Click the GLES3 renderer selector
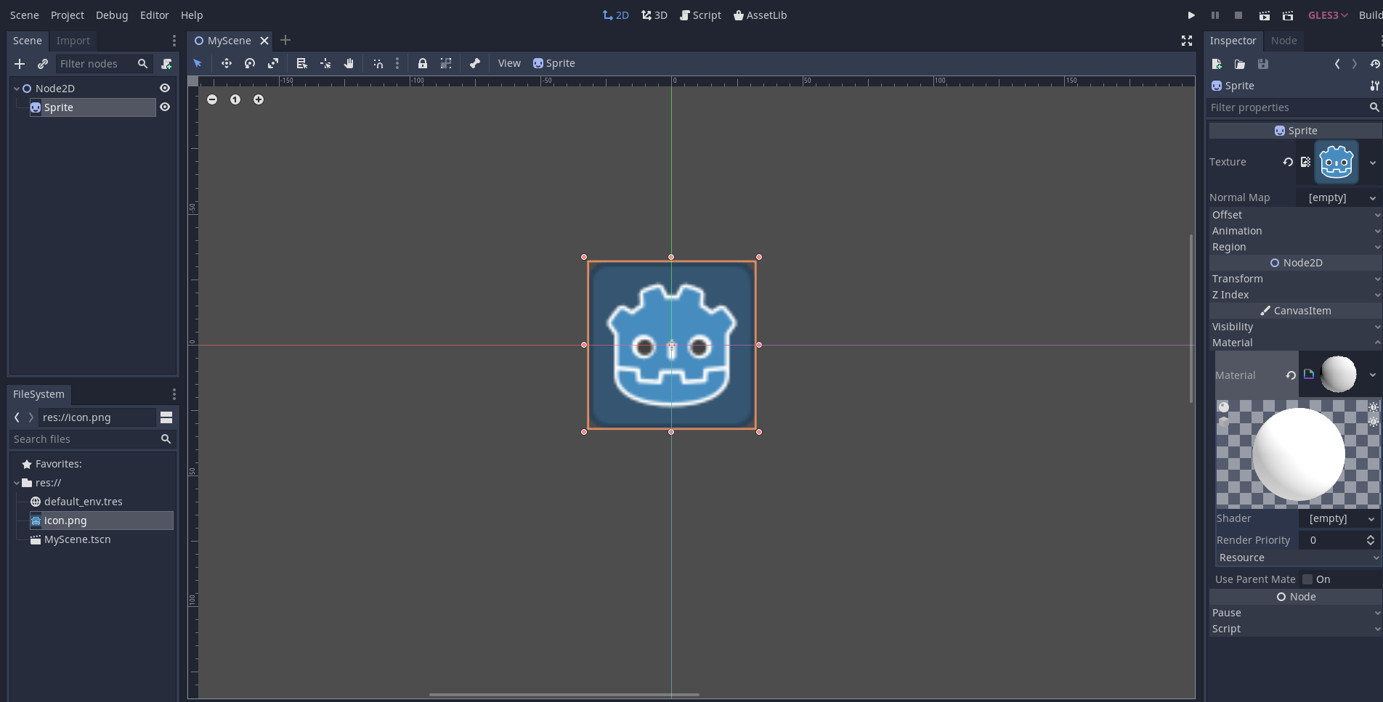This screenshot has width=1383, height=702. click(x=1327, y=15)
